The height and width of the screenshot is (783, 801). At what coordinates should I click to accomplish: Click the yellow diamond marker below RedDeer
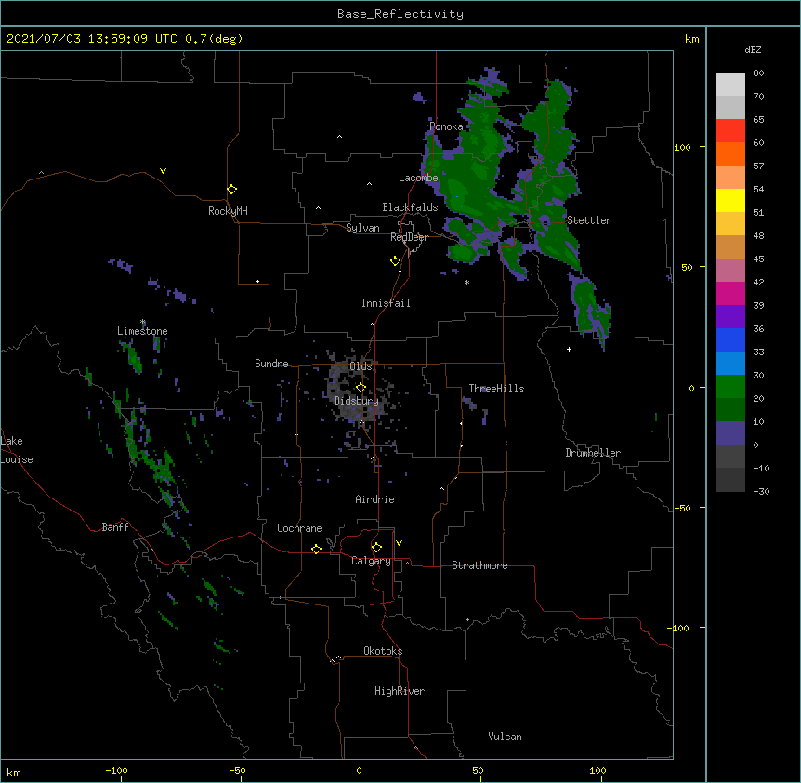coord(396,261)
